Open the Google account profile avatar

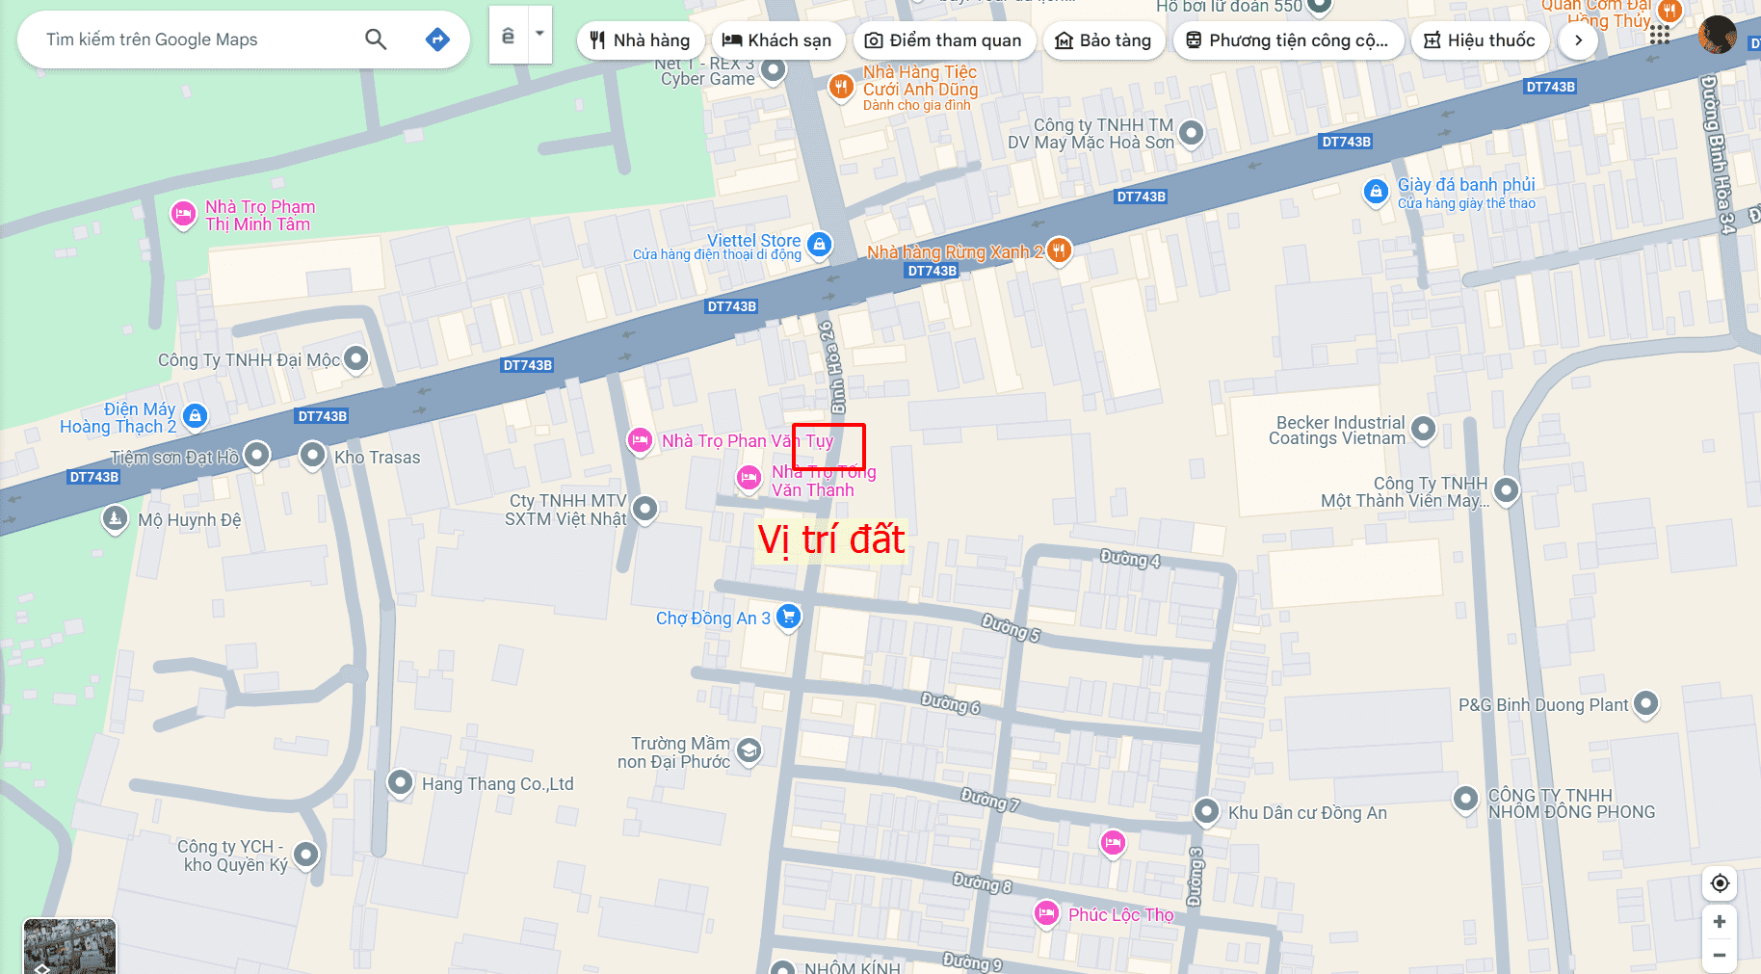[1717, 36]
